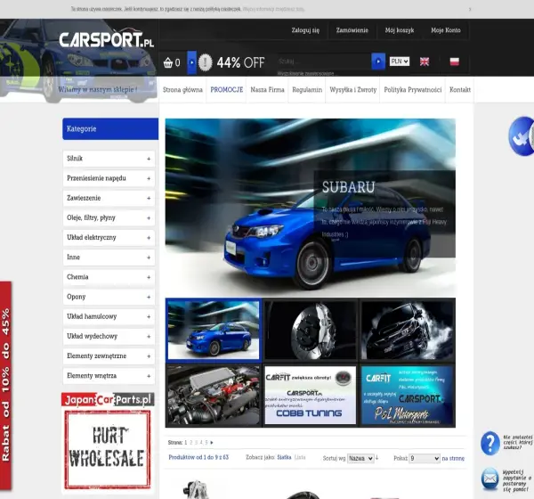This screenshot has width=534, height=499.
Task: Click the Kategorie header
Action: point(110,129)
